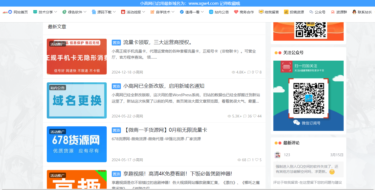Select the 绿色软件 navigation icon

click(65, 12)
